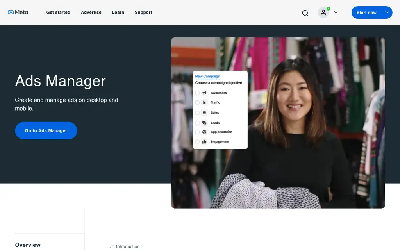Select the Sales radio button
Viewport: 400px width, 250px height.
pyautogui.click(x=197, y=113)
